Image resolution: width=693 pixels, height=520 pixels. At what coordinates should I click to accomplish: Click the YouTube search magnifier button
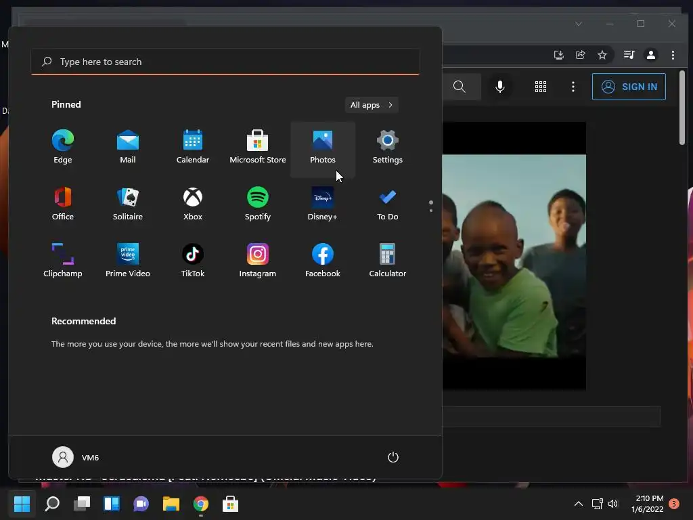click(x=460, y=87)
